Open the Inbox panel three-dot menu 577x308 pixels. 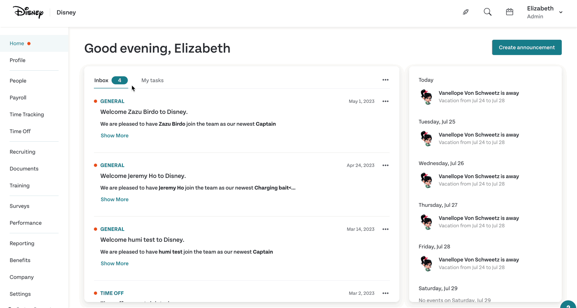[385, 80]
